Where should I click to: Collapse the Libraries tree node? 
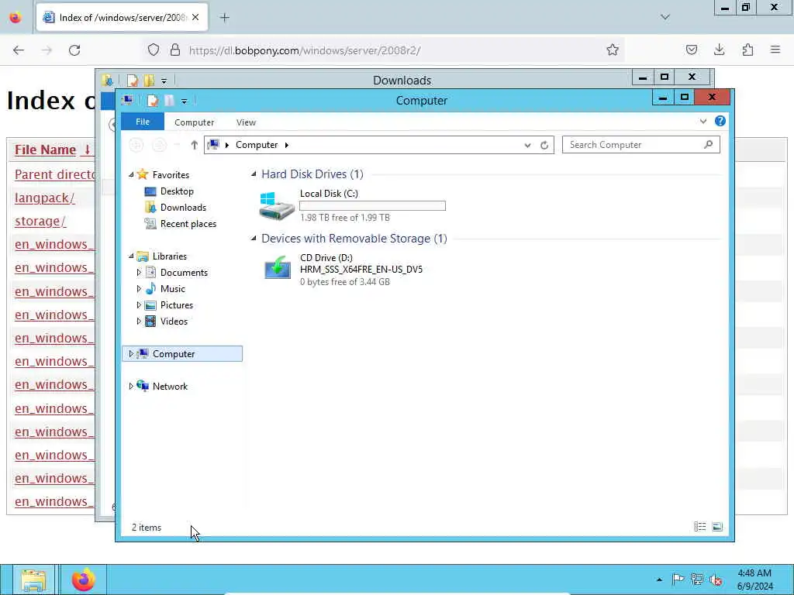[131, 256]
